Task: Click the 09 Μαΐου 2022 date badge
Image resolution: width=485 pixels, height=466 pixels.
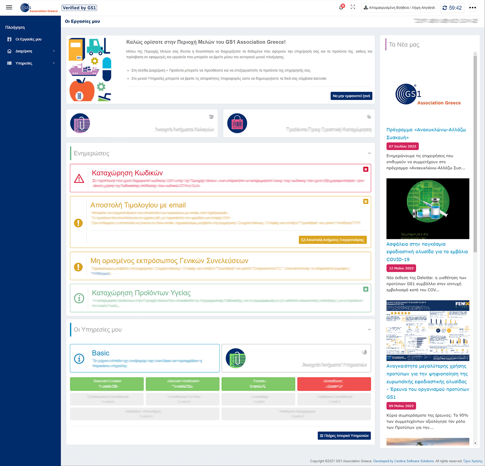Action: (401, 406)
